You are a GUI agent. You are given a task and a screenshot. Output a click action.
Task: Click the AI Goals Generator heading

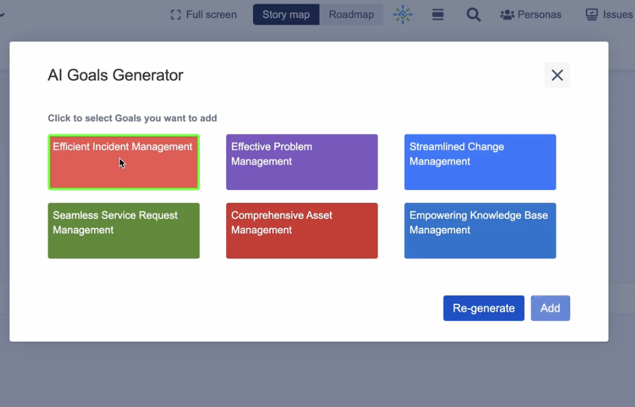tap(115, 75)
